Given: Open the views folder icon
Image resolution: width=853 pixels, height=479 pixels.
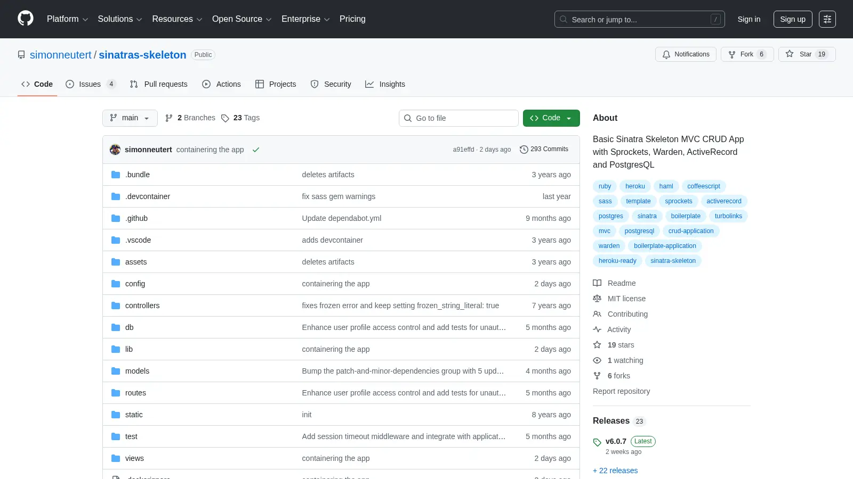Looking at the screenshot, I should point(116,458).
